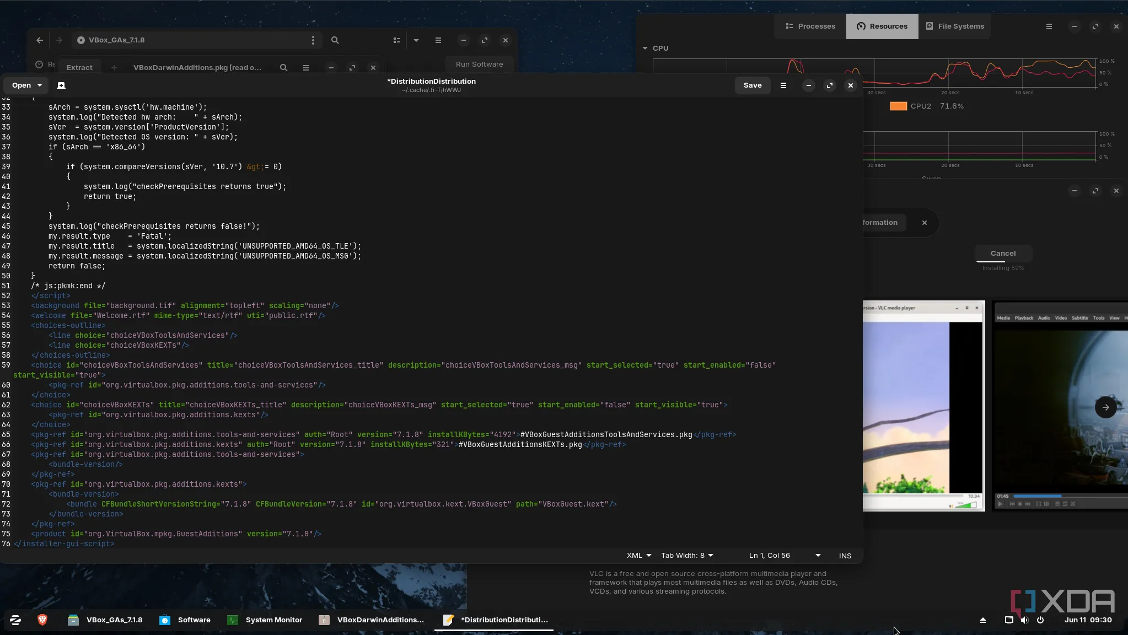The width and height of the screenshot is (1128, 635).
Task: Click the orange CPU2 color swatch
Action: [x=898, y=106]
